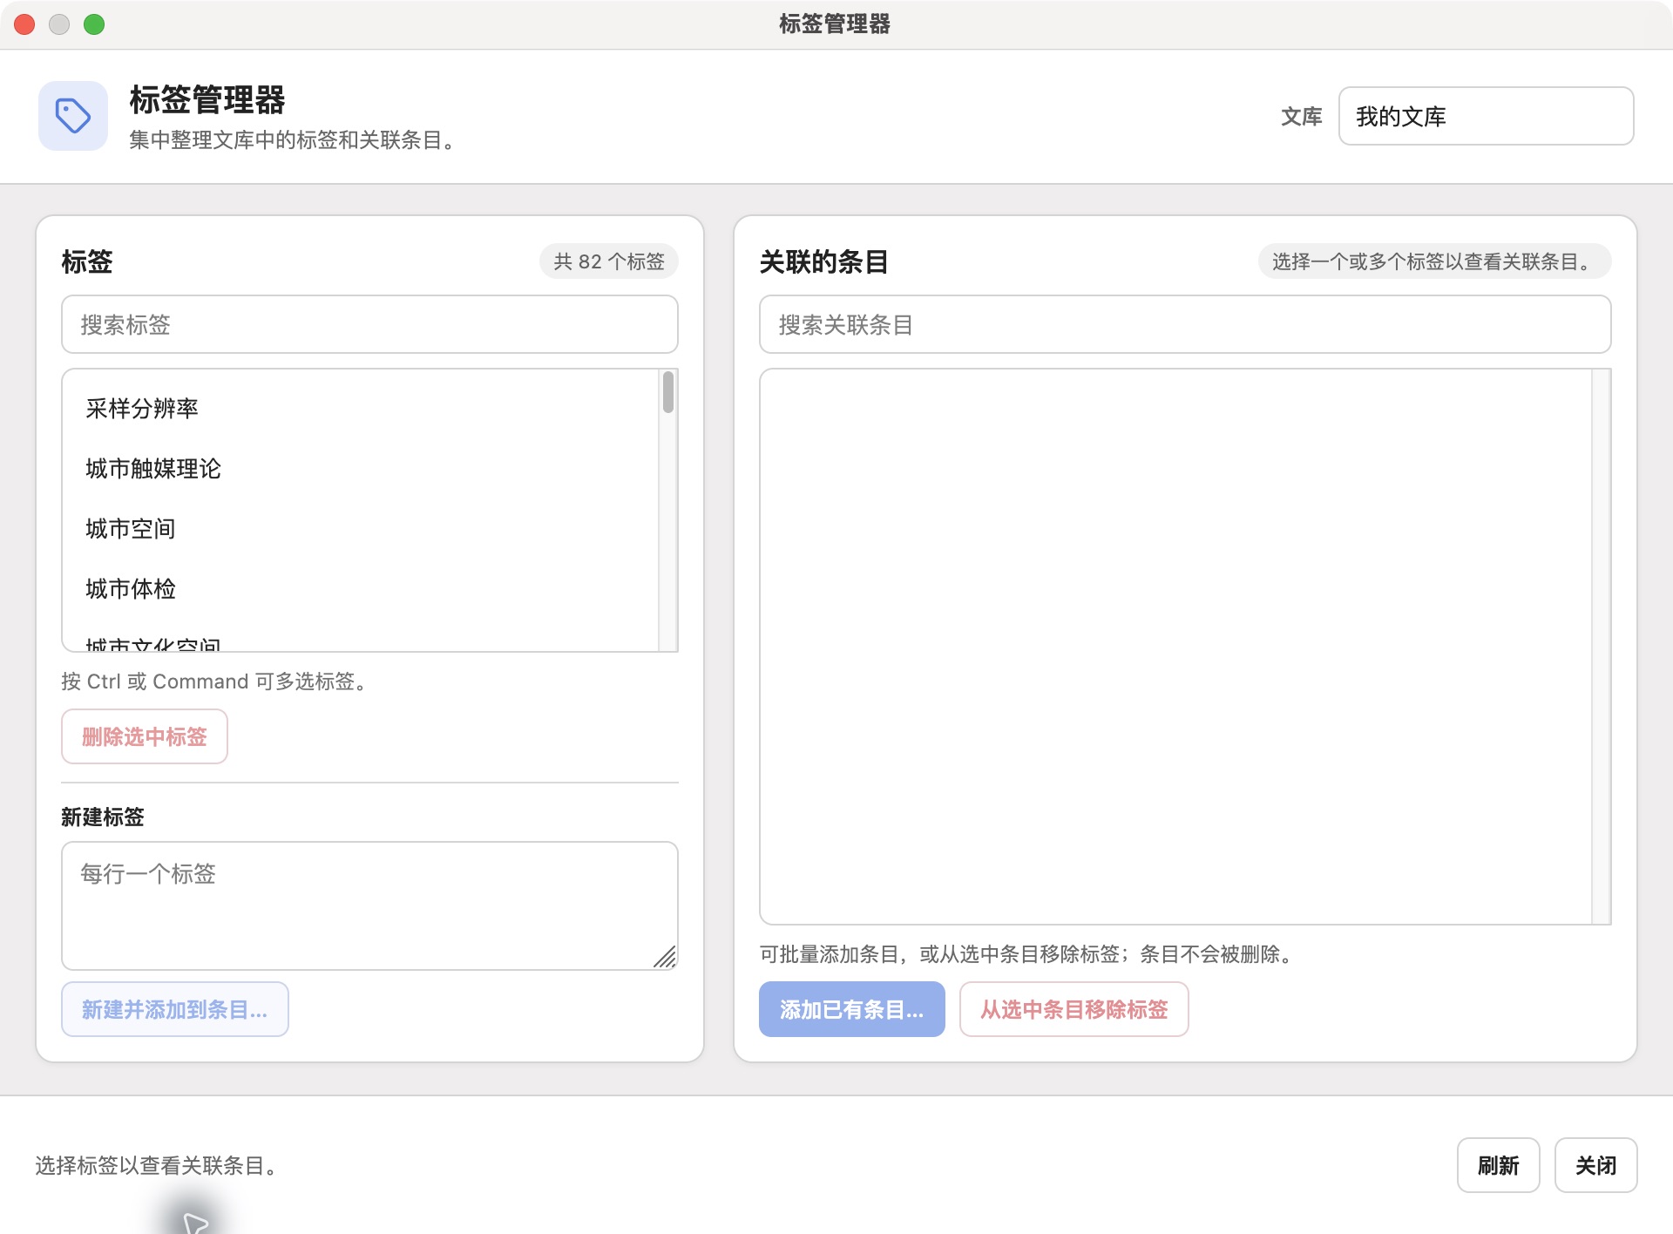
Task: Click the 从选中条目移除标签 button
Action: [x=1074, y=1009]
